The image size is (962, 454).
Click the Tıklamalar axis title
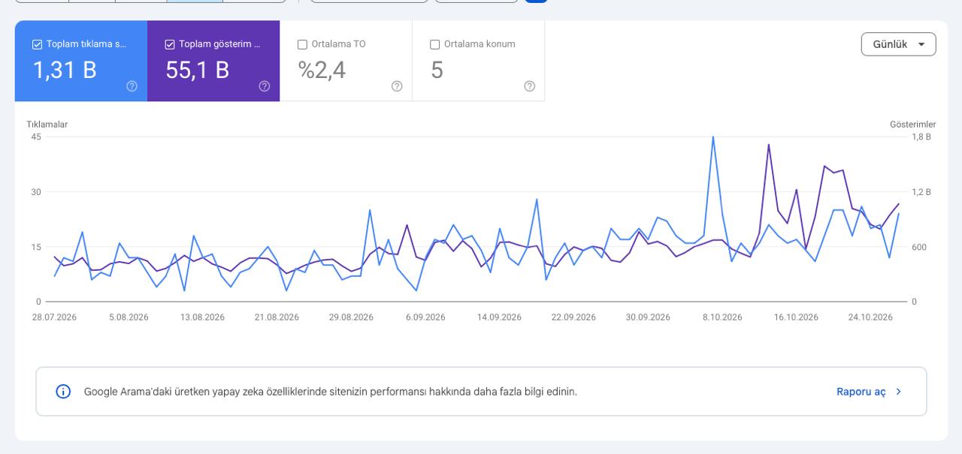click(47, 125)
